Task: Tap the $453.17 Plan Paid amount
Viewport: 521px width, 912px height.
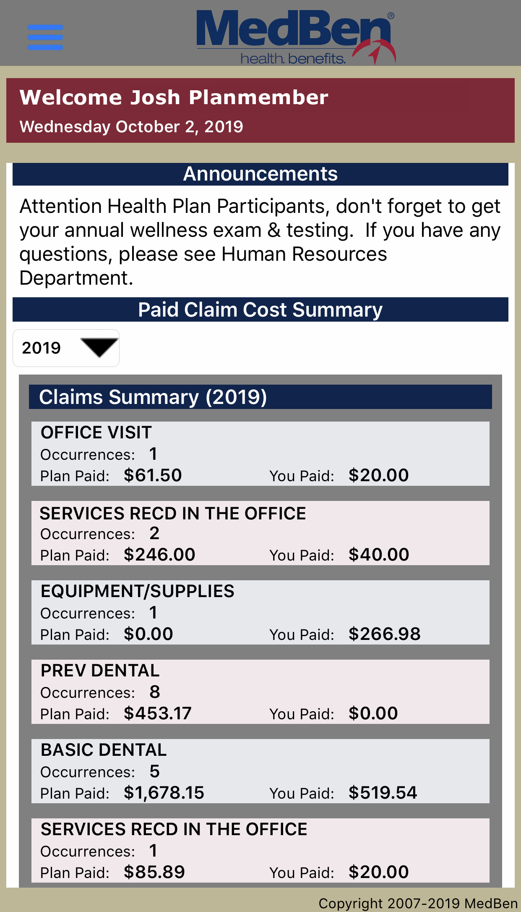Action: [x=158, y=713]
